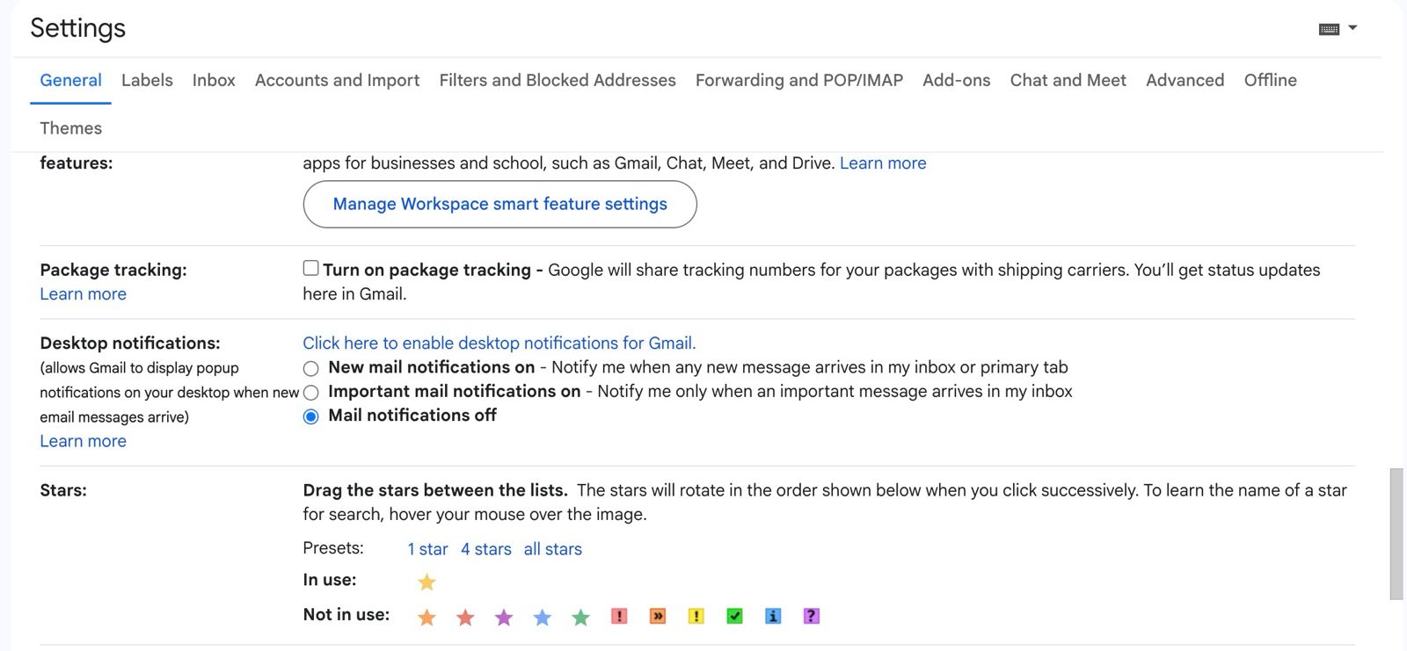Click the green checkmark icon
The height and width of the screenshot is (651, 1407).
point(734,617)
